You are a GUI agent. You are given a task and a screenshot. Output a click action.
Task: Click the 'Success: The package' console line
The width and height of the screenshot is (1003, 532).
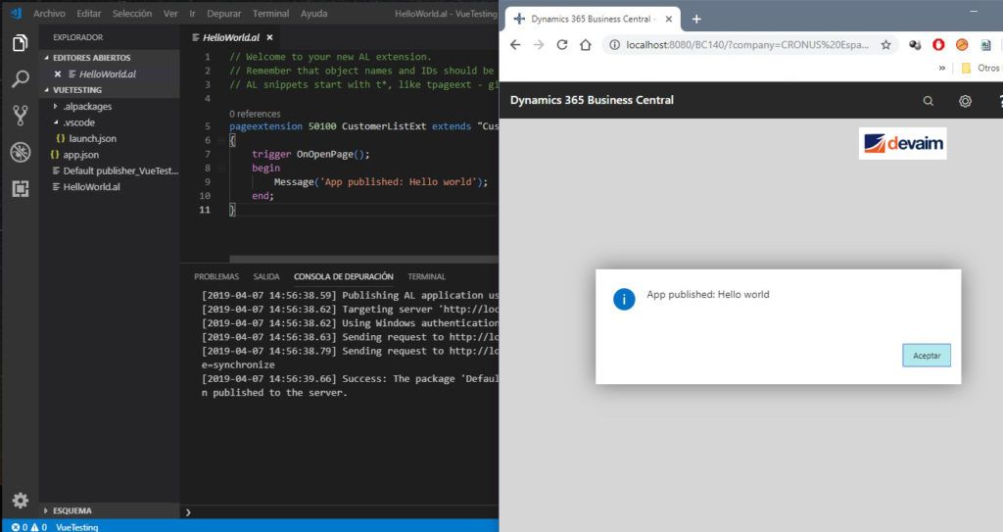coord(350,379)
